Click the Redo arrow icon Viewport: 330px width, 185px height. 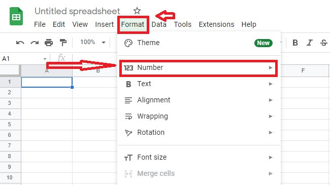[35, 43]
